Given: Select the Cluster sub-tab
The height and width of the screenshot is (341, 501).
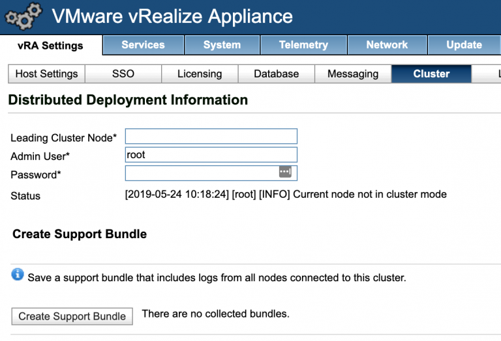Looking at the screenshot, I should click(431, 74).
